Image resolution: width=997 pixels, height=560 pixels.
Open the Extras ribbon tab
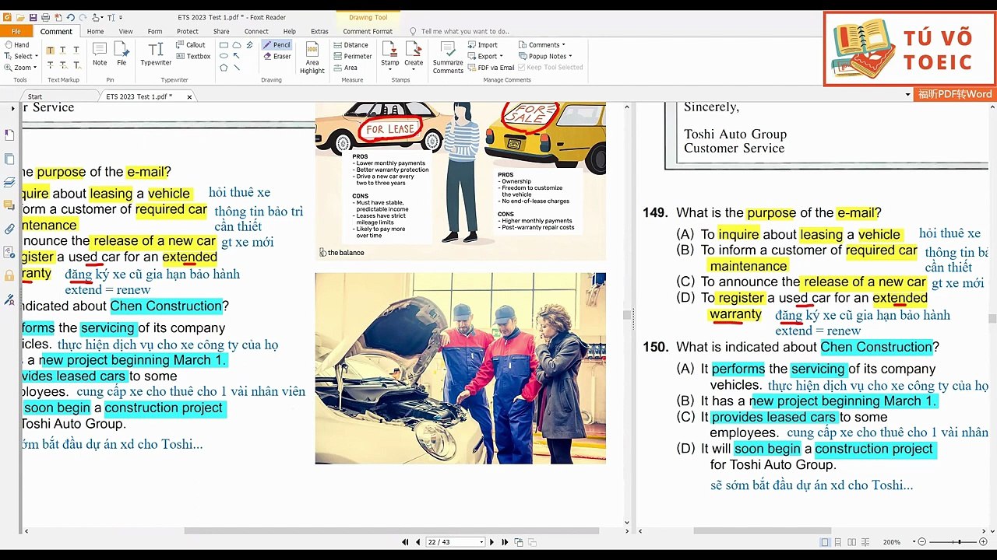tap(319, 32)
